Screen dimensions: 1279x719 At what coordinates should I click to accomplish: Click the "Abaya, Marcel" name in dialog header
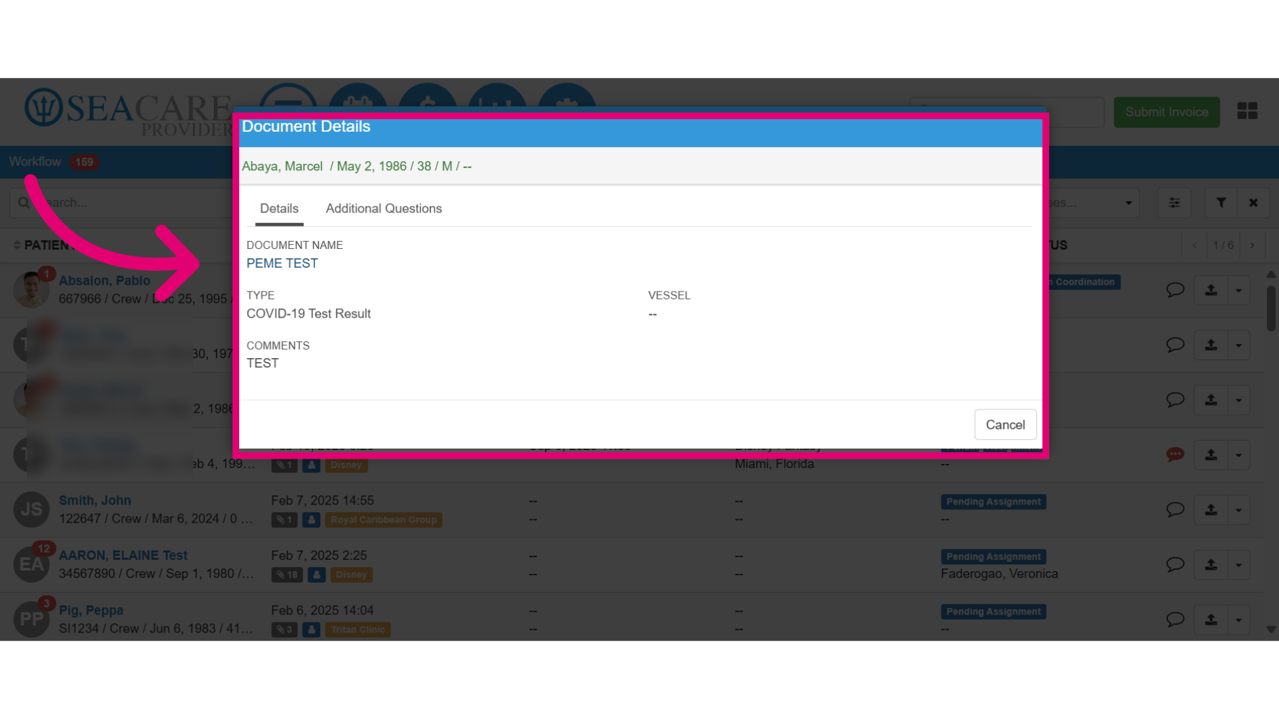click(282, 166)
